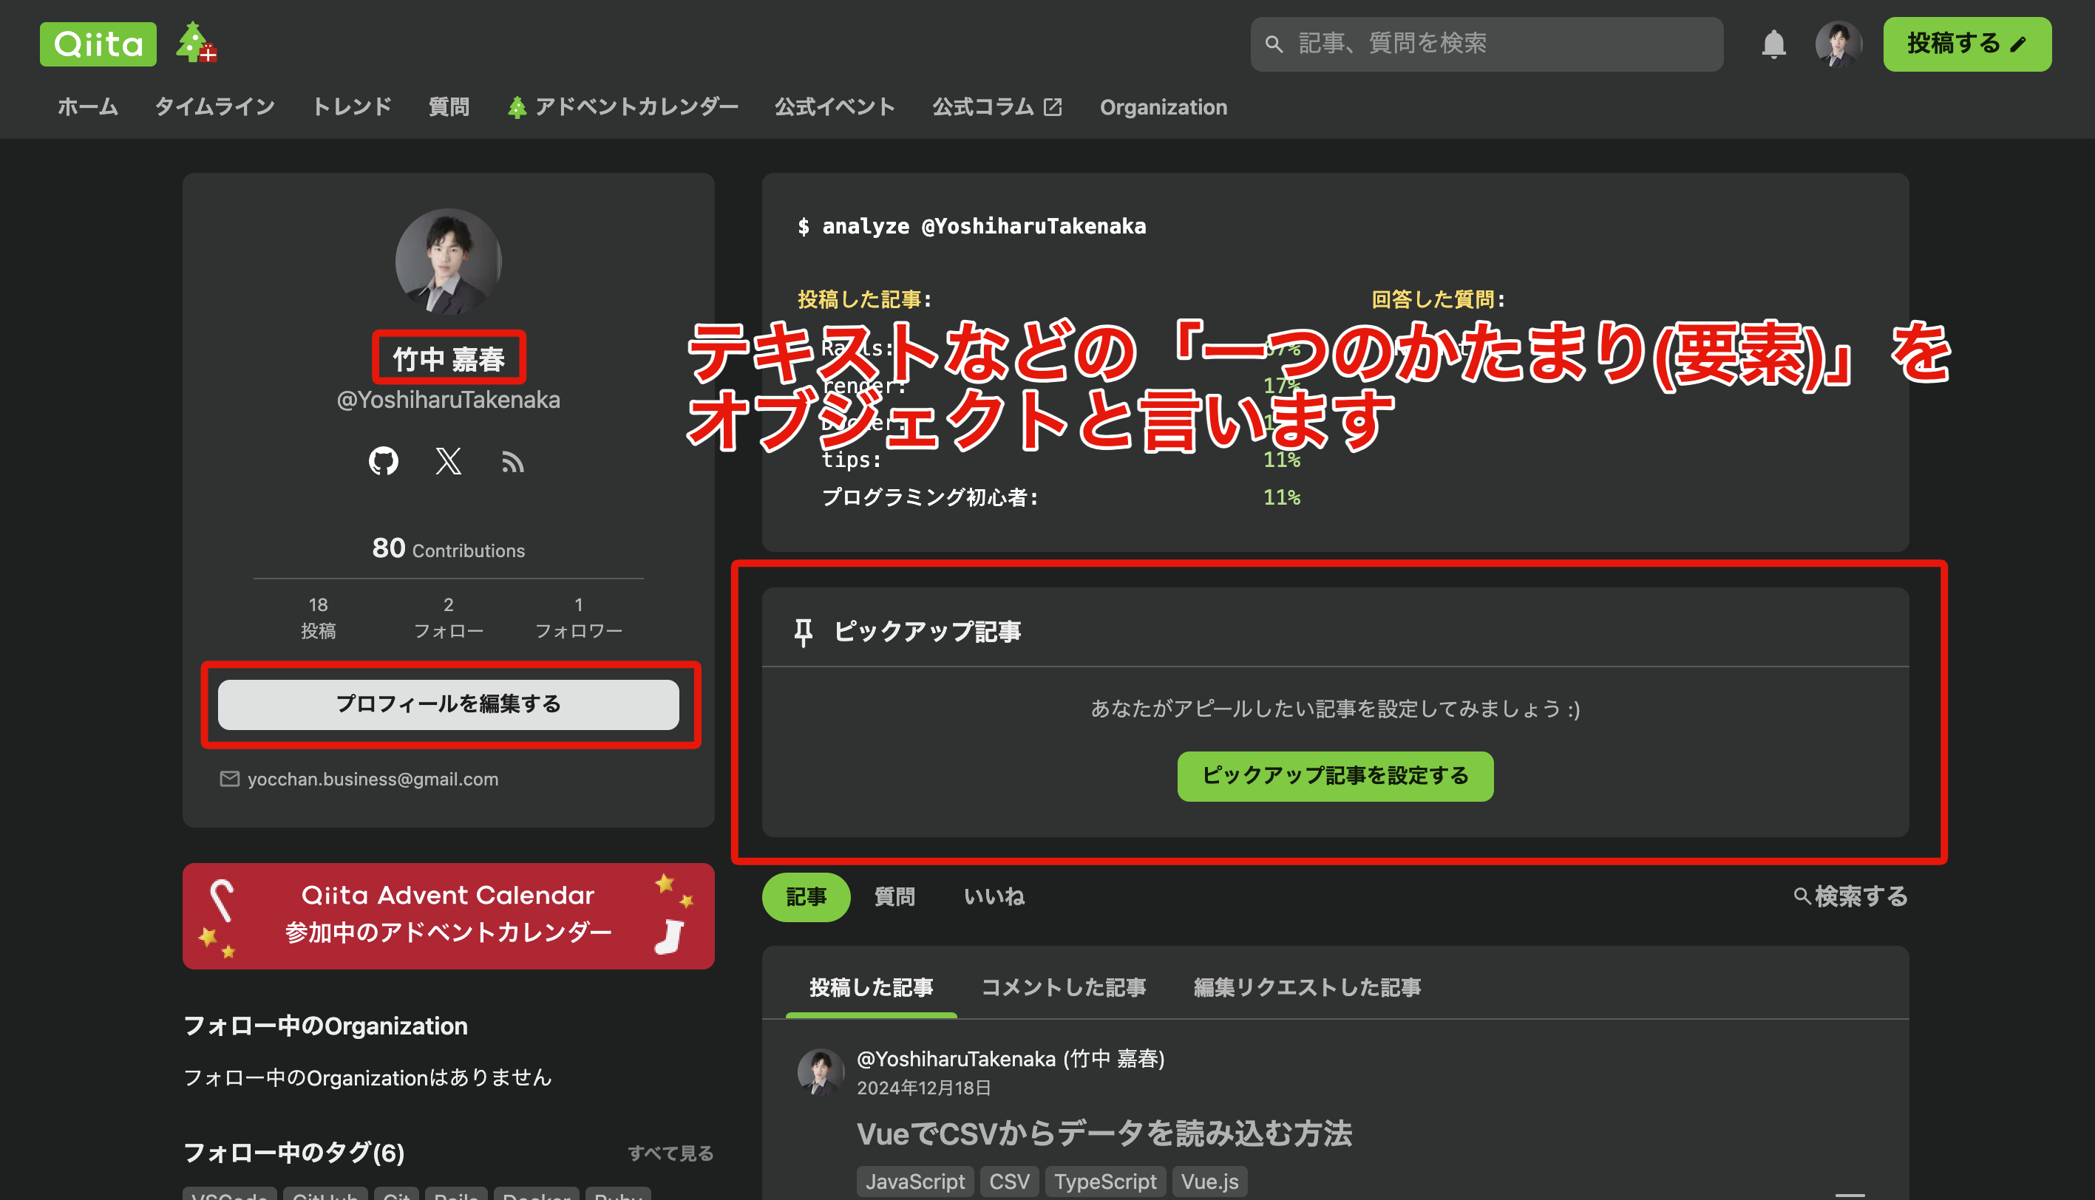
Task: Select コメントした記事 tab
Action: coord(1064,987)
